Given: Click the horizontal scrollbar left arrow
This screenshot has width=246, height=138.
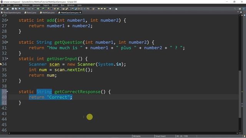Looking at the screenshot, I should coord(9,133).
